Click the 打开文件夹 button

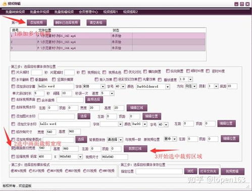point(209,171)
